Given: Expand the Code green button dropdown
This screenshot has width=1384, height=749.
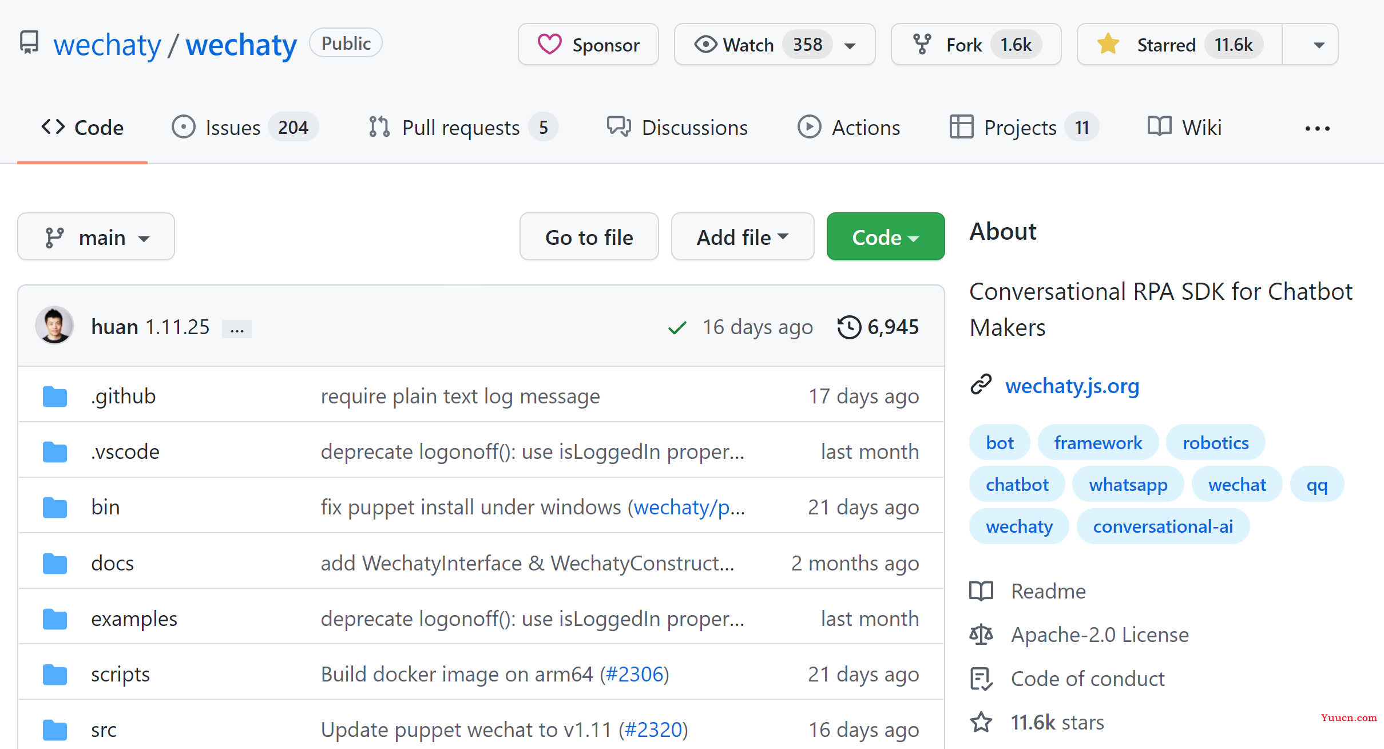Looking at the screenshot, I should click(x=912, y=238).
